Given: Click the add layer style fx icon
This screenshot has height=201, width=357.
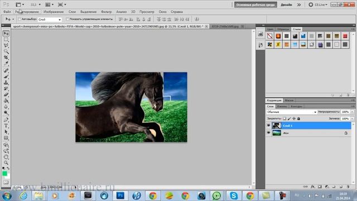Looking at the screenshot, I should click(x=313, y=186).
